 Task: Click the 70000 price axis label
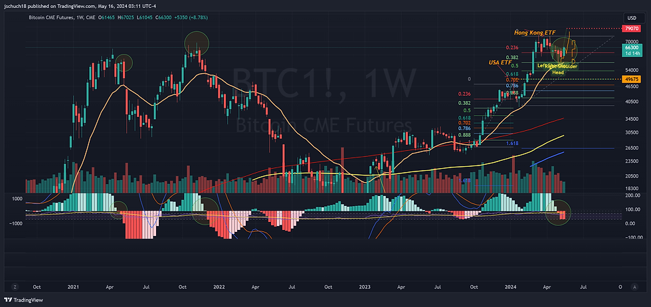630,42
